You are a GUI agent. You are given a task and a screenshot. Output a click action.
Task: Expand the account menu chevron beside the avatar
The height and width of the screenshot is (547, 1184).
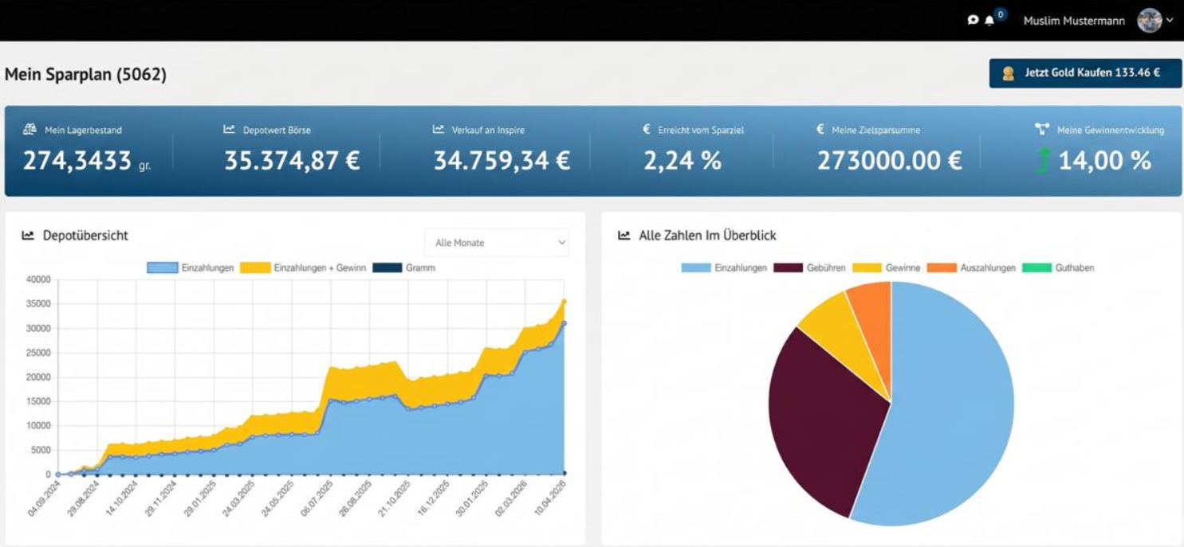point(1169,21)
